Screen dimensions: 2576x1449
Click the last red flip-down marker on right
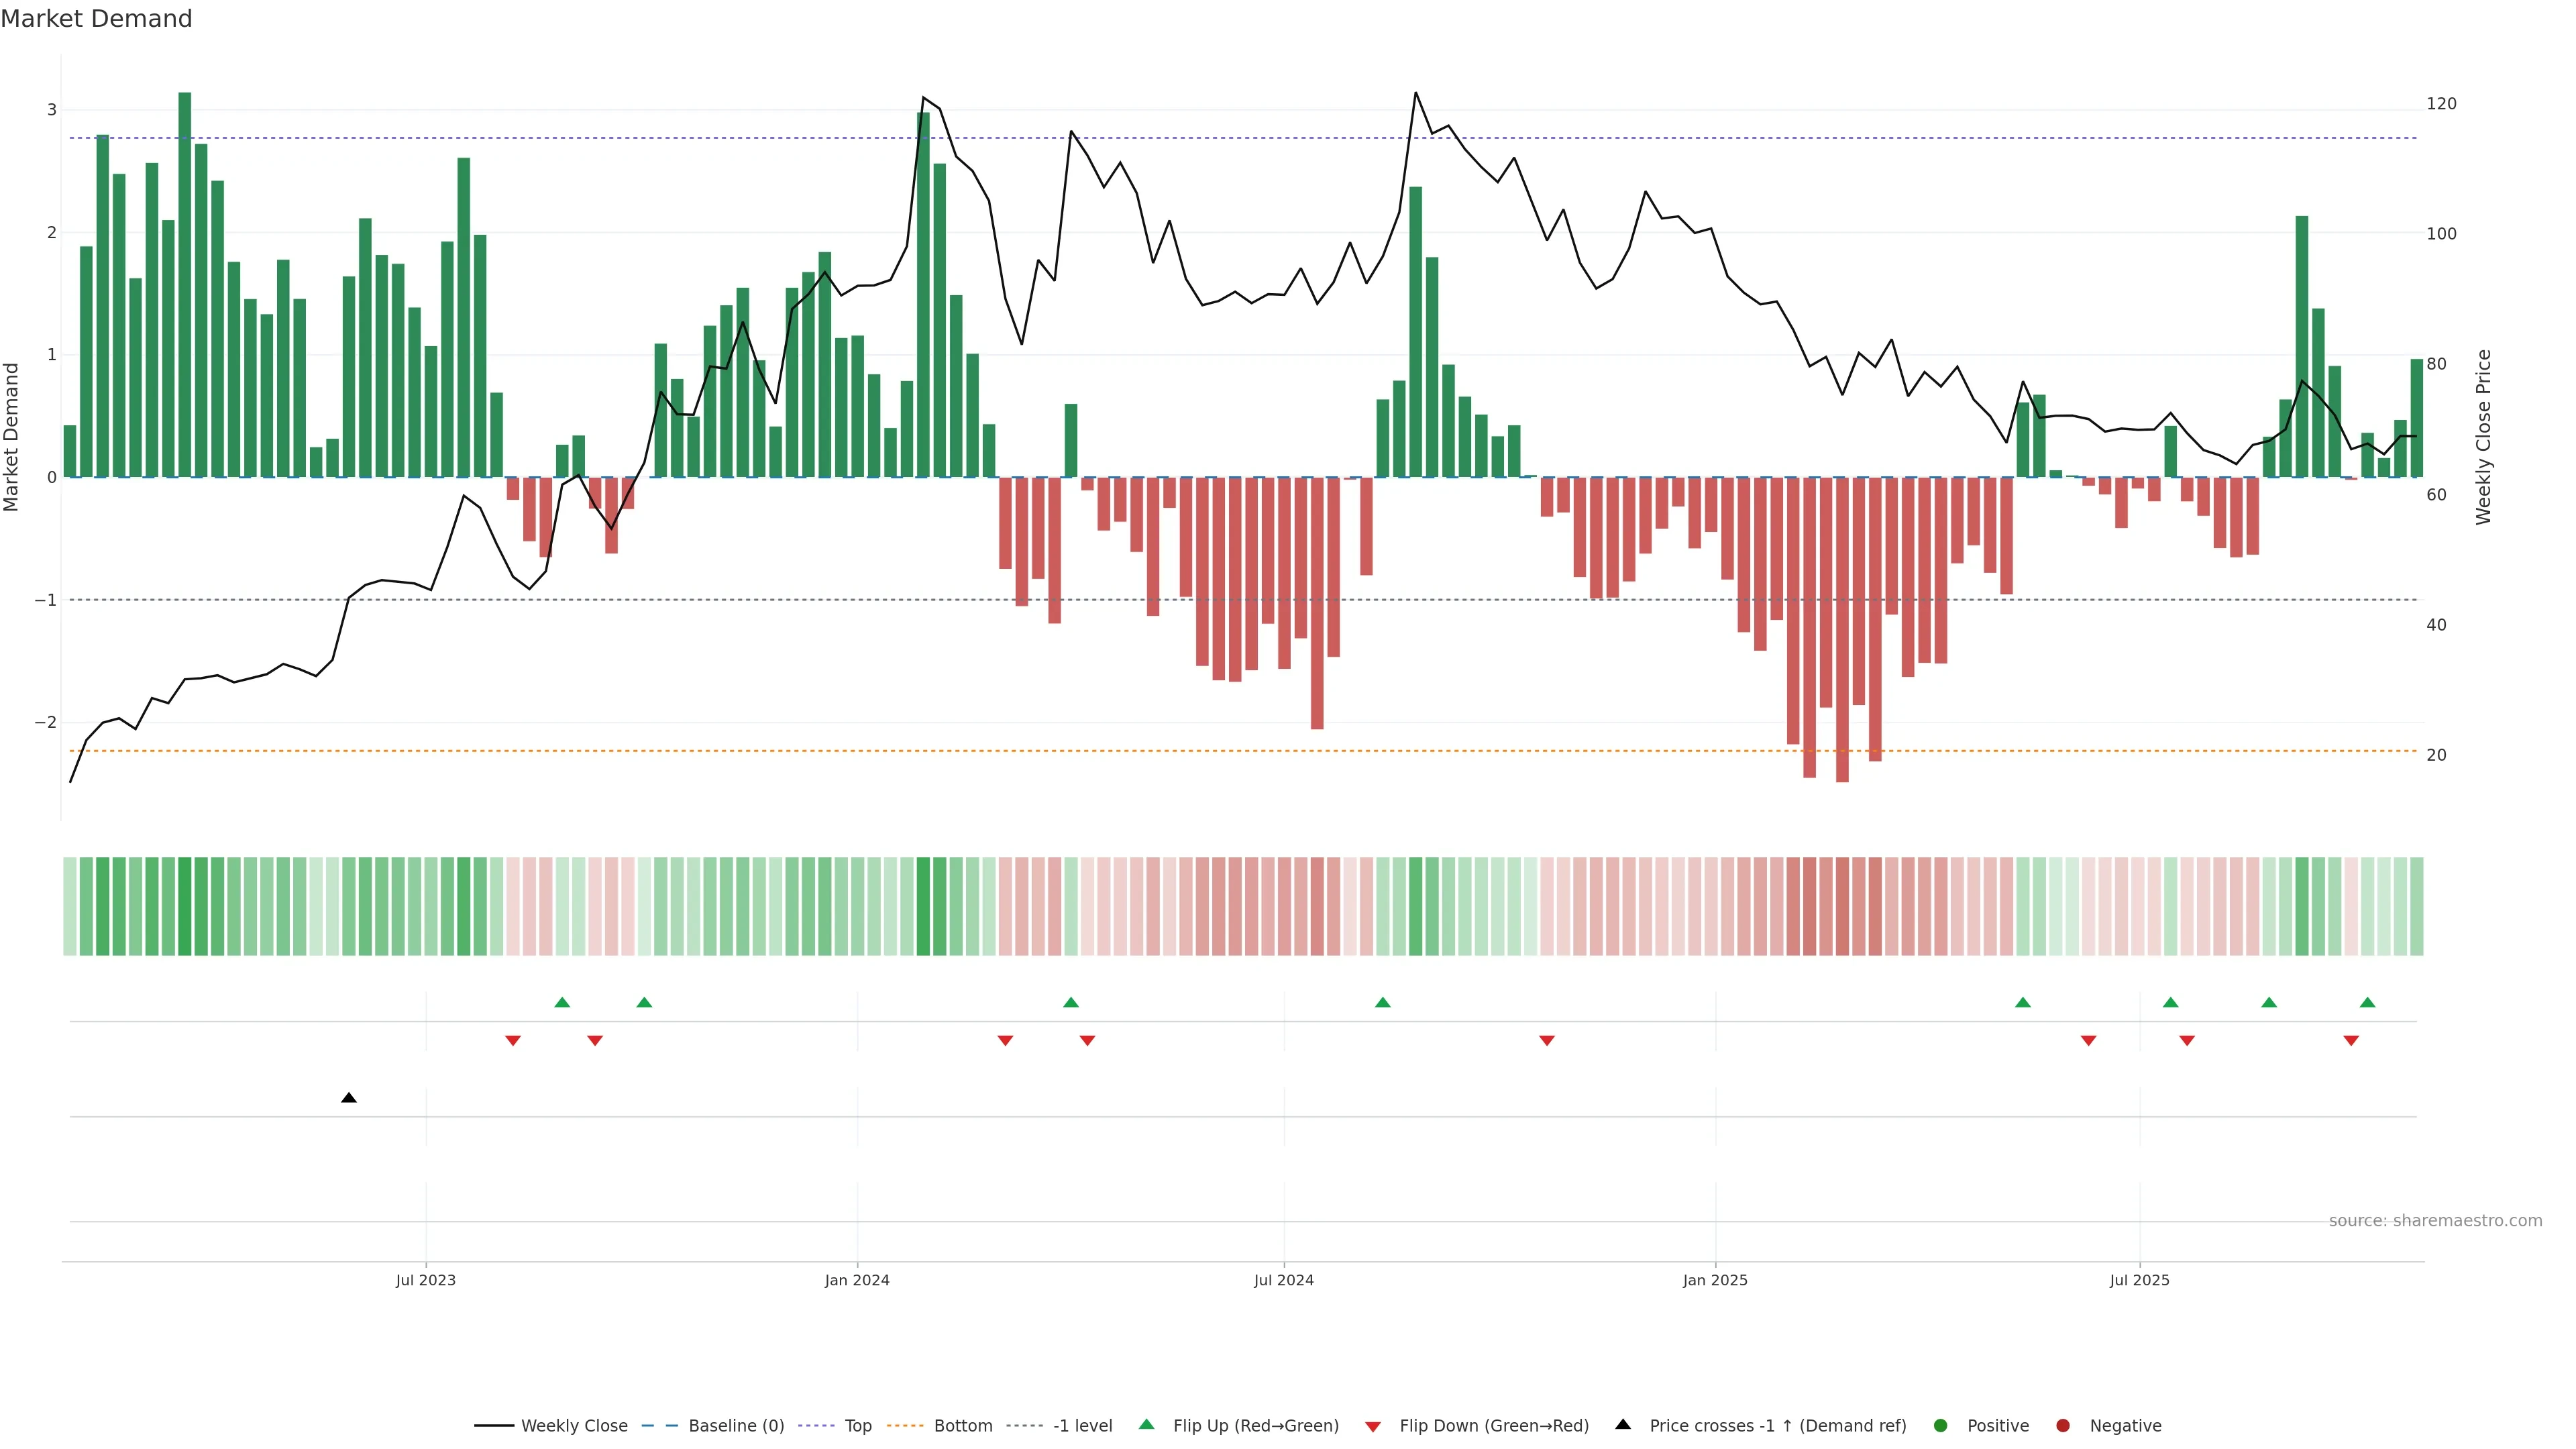tap(2351, 1041)
